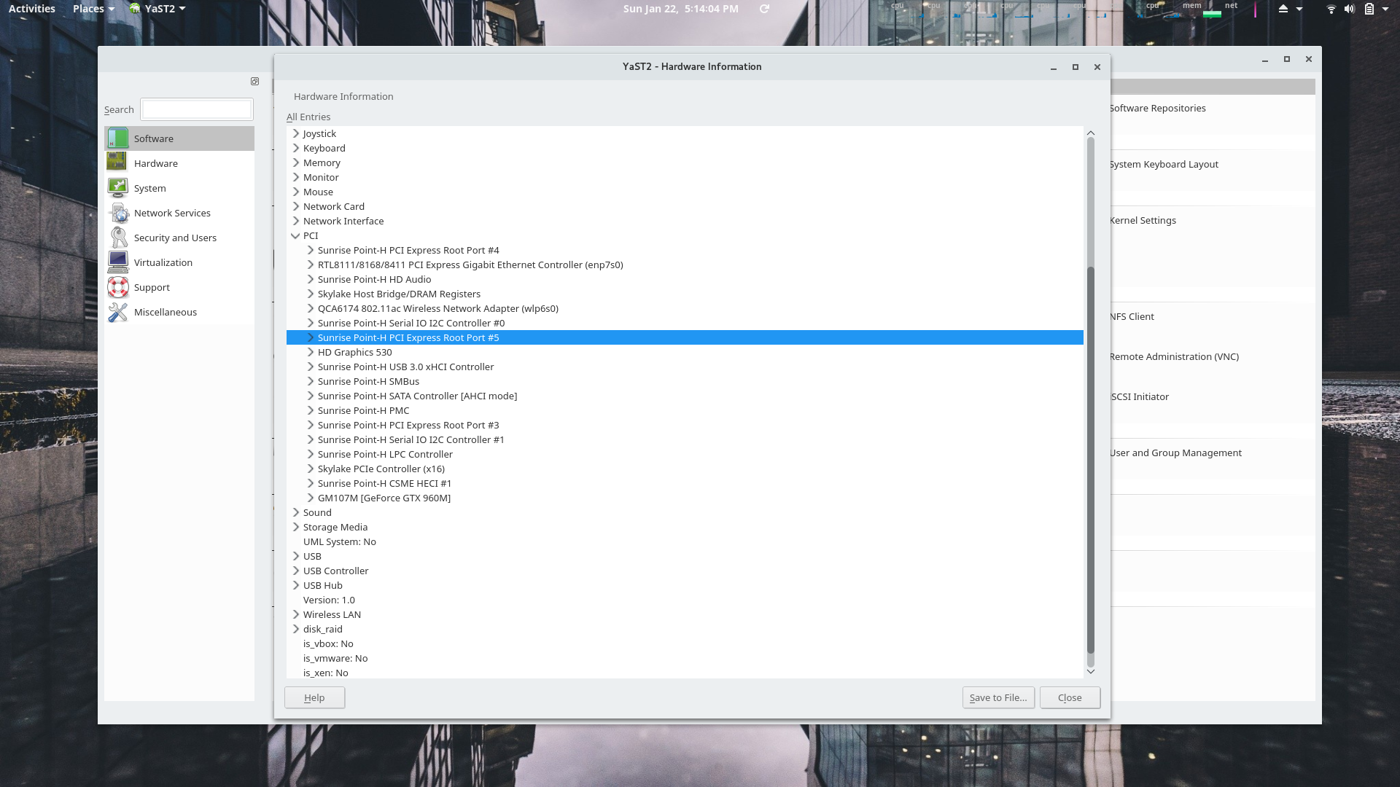Expand the HD Graphics 530 entry
Viewport: 1400px width, 787px height.
pos(311,352)
